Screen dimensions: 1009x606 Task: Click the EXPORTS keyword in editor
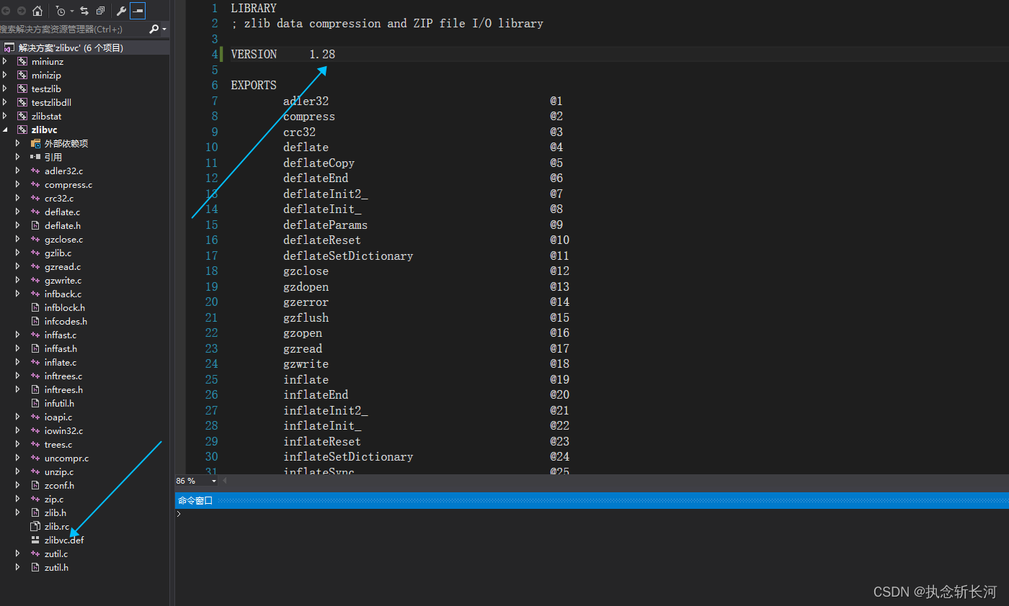tap(254, 85)
